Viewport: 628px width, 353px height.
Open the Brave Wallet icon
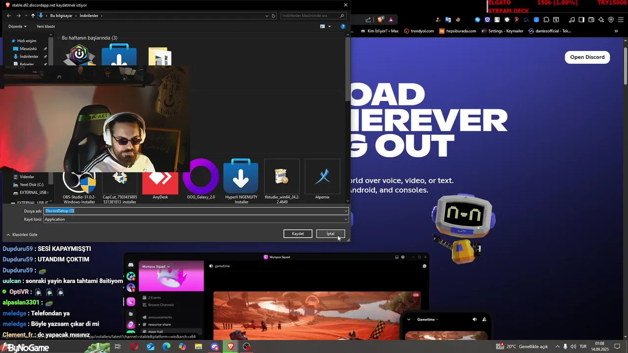591,20
